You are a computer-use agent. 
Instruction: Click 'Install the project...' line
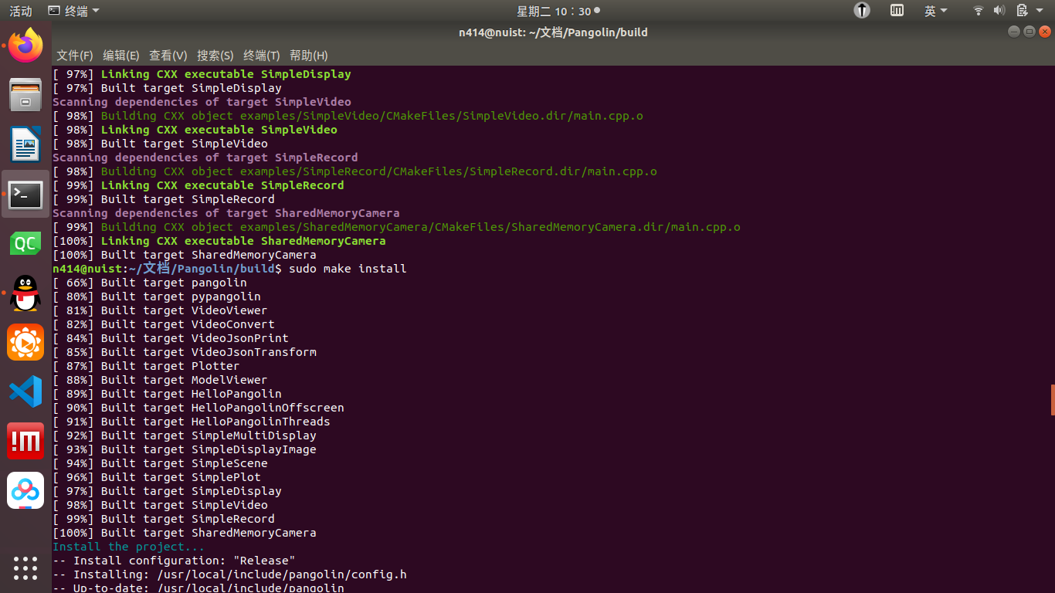[x=129, y=547]
